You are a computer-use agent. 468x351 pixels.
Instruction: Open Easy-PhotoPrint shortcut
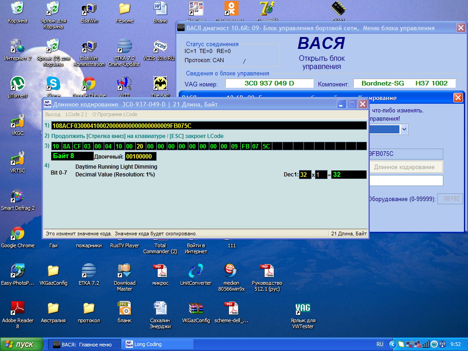pyautogui.click(x=17, y=271)
